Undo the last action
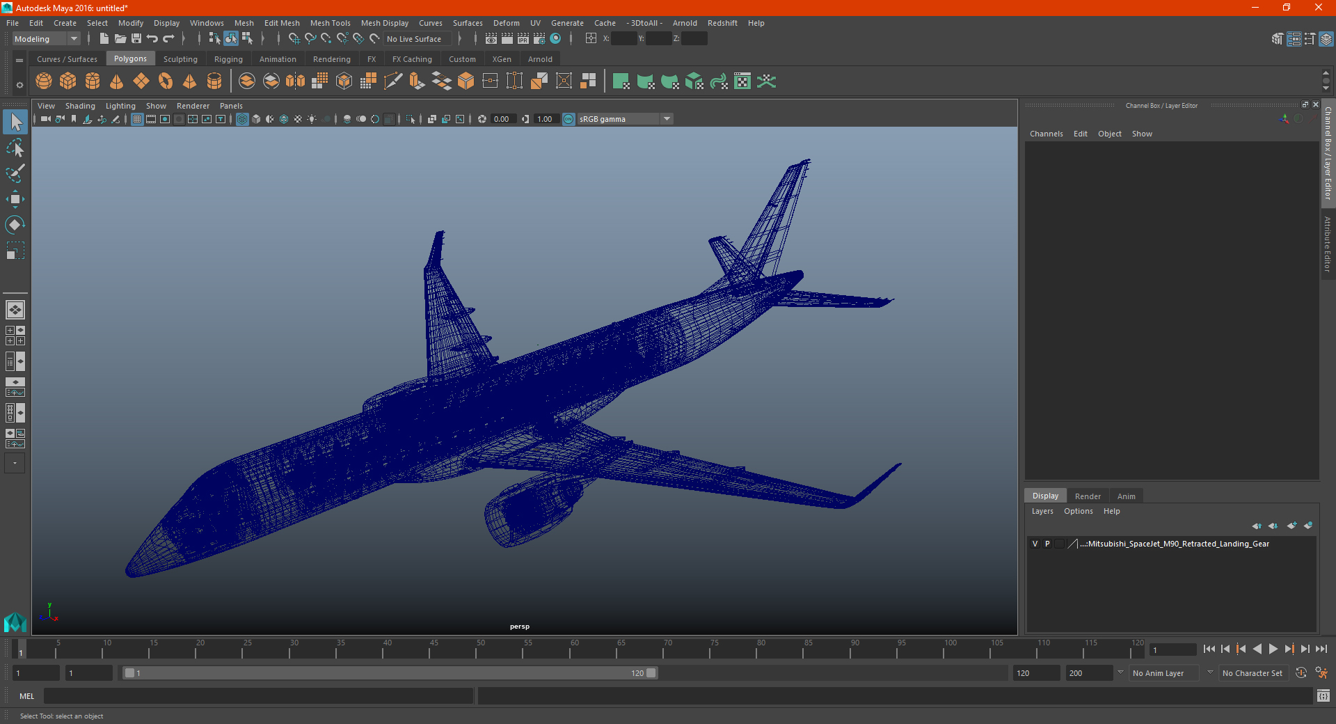The width and height of the screenshot is (1336, 724). (x=152, y=39)
